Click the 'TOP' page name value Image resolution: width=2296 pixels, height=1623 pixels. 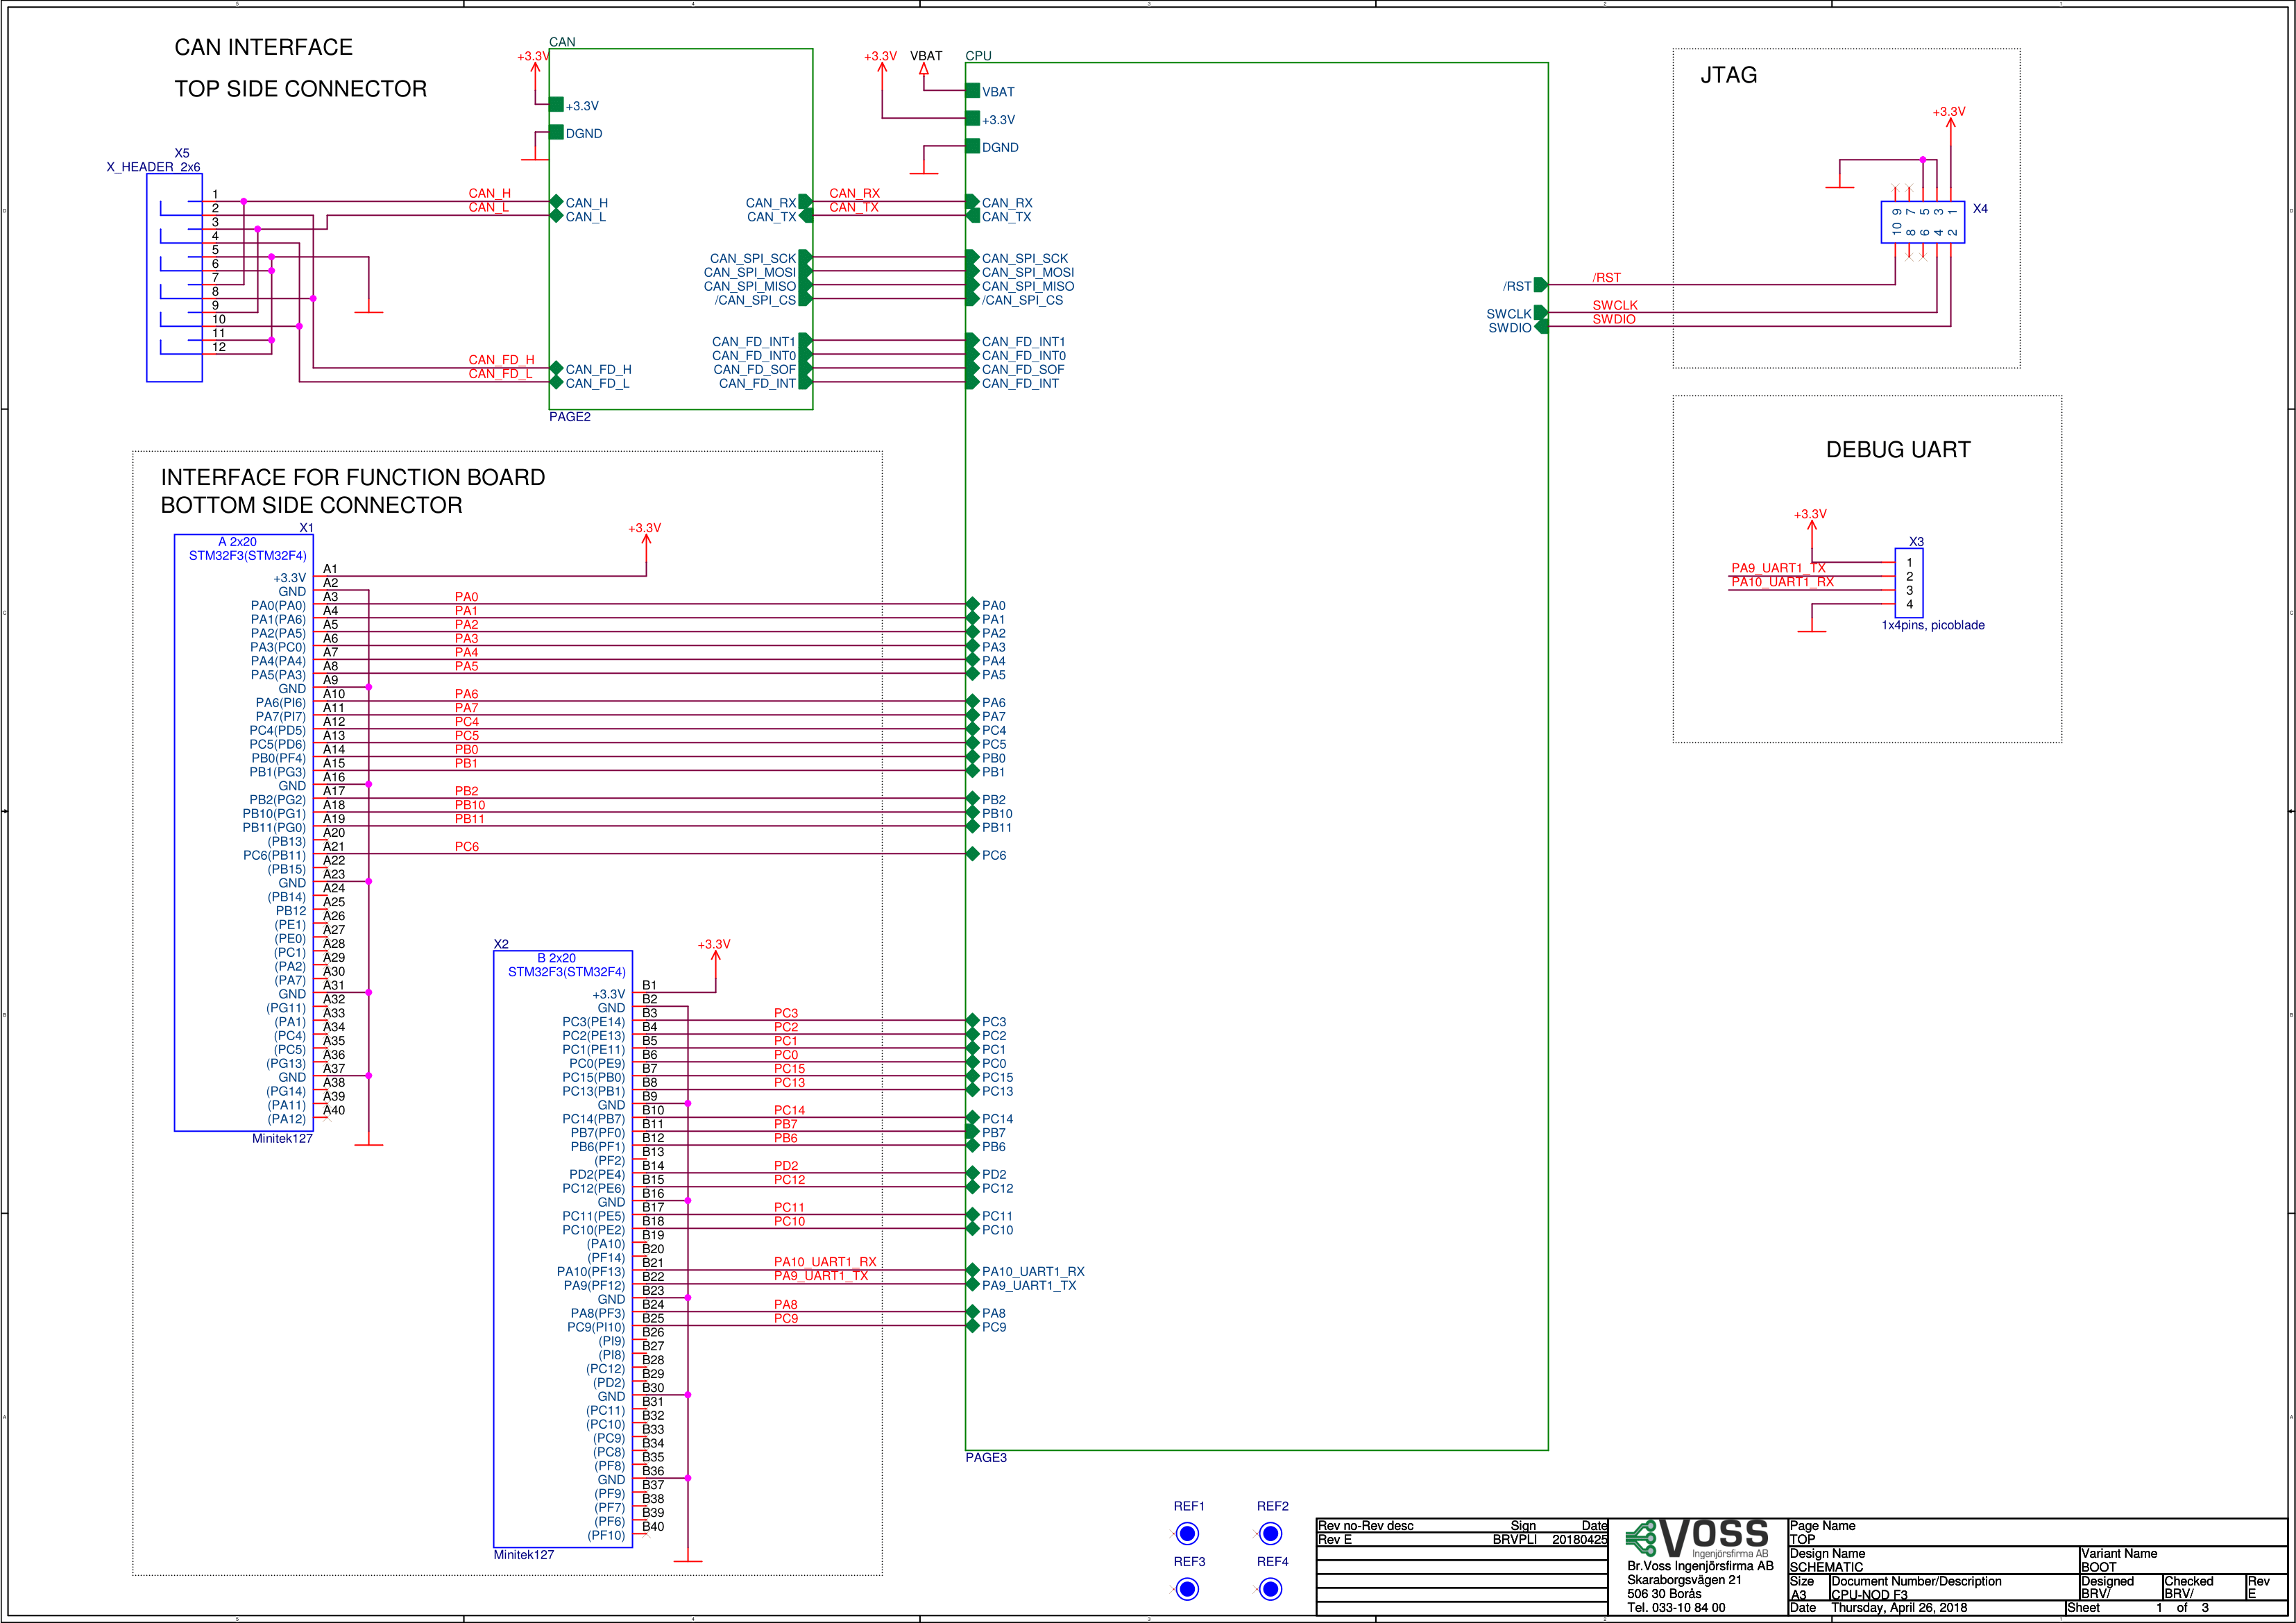(1802, 1539)
